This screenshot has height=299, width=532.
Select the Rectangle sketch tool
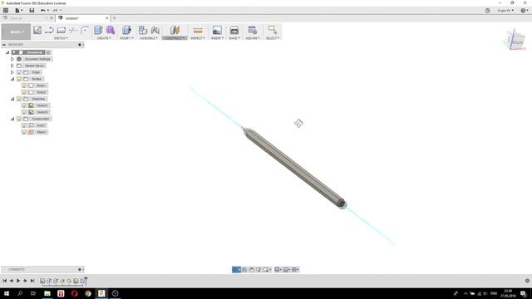(61, 30)
